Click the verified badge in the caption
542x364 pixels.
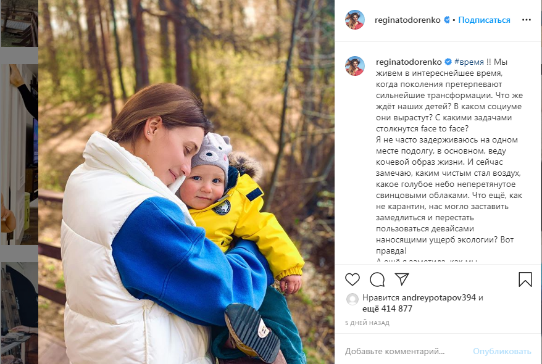448,62
